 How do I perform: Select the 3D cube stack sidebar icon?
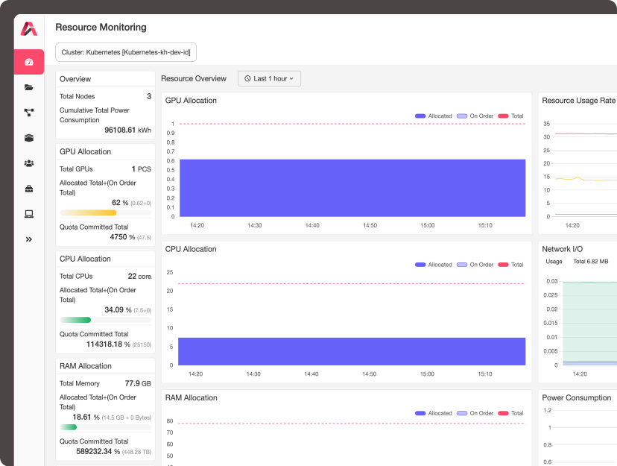click(28, 138)
